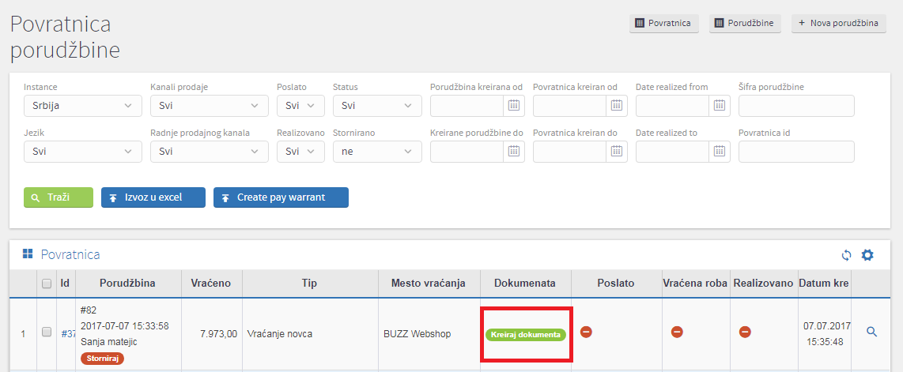Open calendar for Date realized to
Screen dimensions: 903x372
719,151
